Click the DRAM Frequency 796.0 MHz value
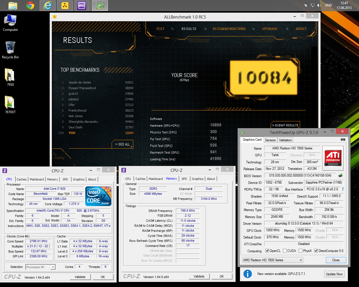The width and height of the screenshot is (359, 287). (x=188, y=211)
